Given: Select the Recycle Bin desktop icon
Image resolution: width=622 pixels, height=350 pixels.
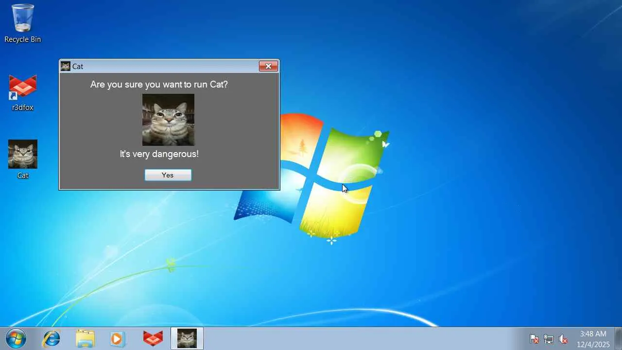Looking at the screenshot, I should pos(23,23).
